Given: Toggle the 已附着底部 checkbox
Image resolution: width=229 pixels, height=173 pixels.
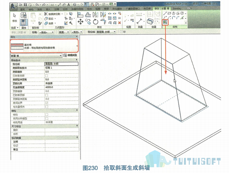Looking at the screenshot, I should click(x=47, y=76).
